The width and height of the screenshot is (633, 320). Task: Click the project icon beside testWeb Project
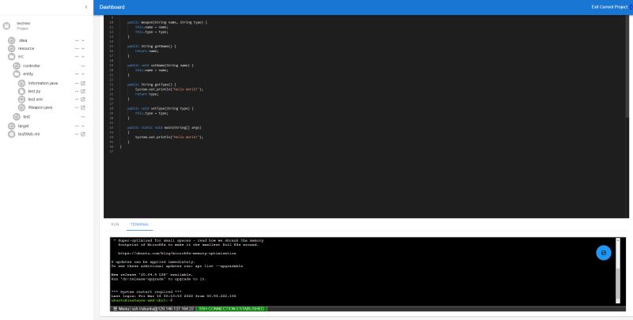pyautogui.click(x=6, y=26)
